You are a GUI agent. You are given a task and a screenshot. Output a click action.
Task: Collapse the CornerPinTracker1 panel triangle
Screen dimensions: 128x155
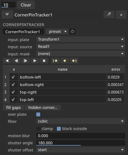tap(7, 15)
